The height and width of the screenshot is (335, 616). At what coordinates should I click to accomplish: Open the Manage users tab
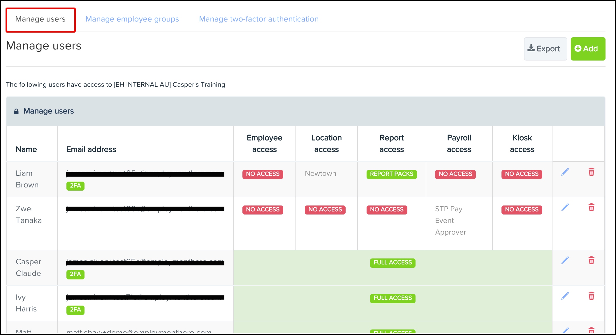tap(41, 20)
